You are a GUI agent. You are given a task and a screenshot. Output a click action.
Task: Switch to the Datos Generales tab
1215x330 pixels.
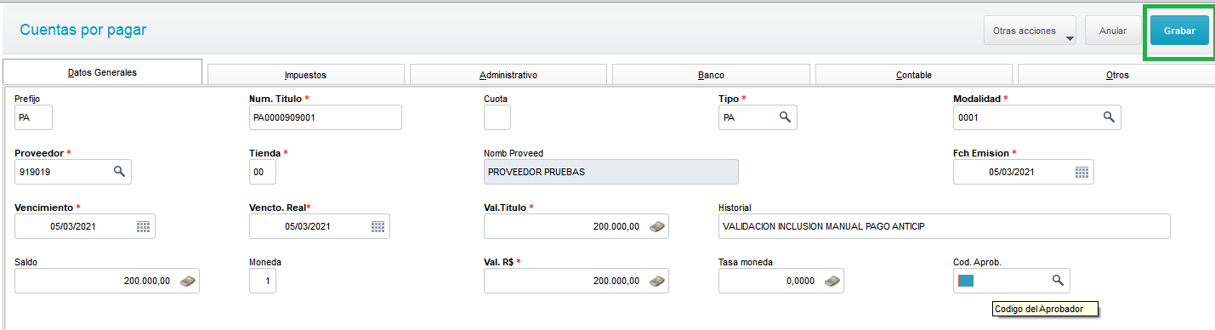click(102, 72)
